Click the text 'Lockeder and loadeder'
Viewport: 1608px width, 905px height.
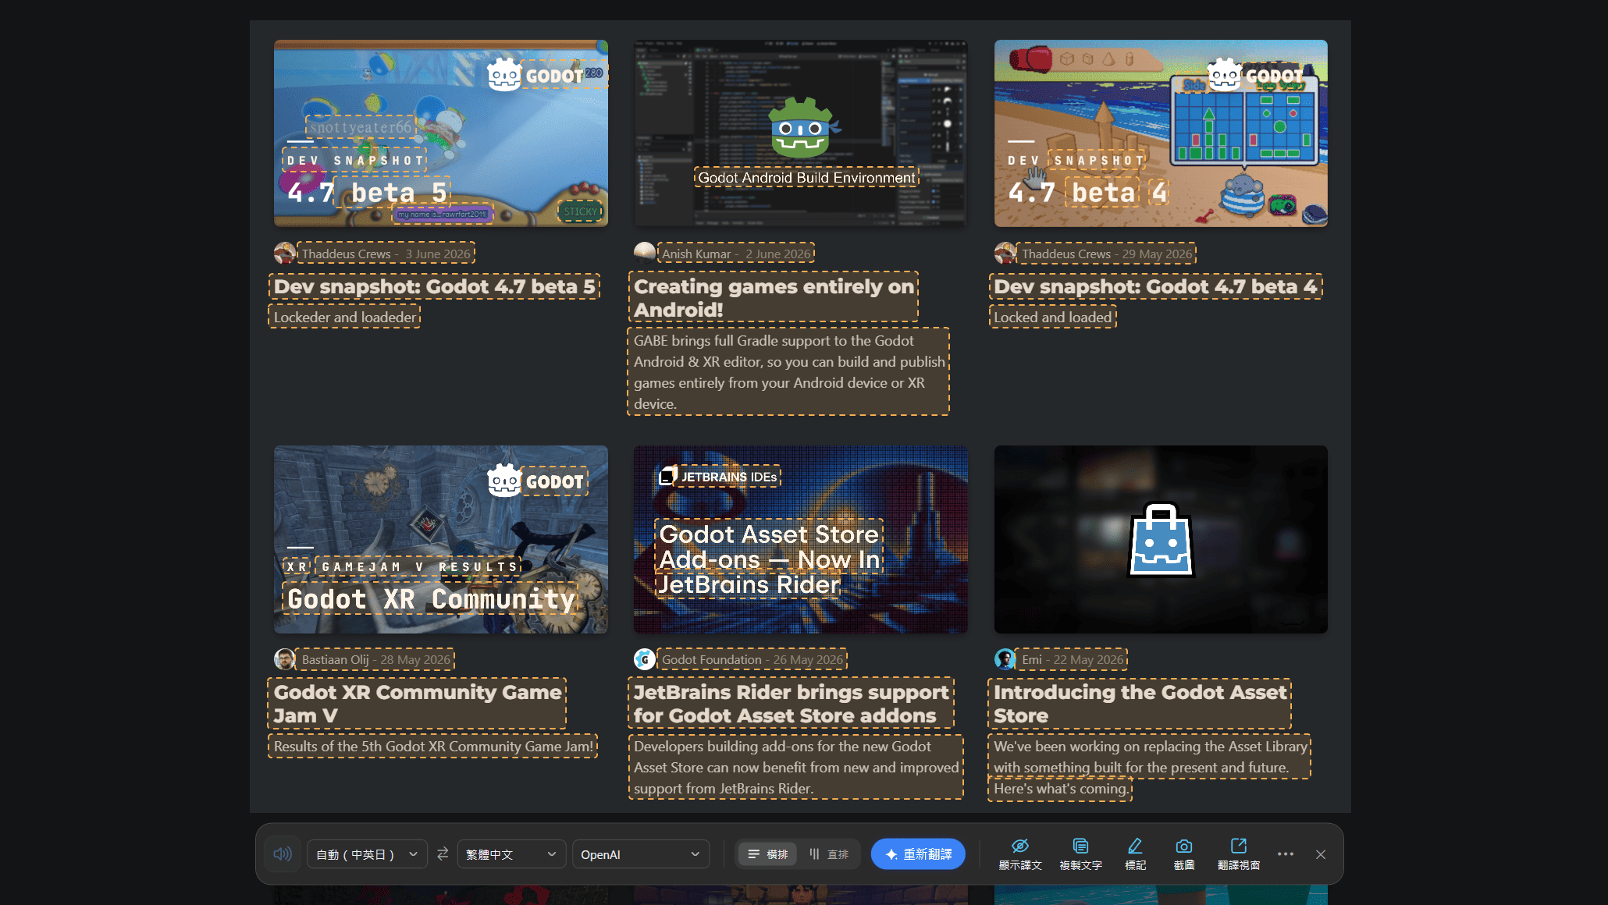pos(345,317)
